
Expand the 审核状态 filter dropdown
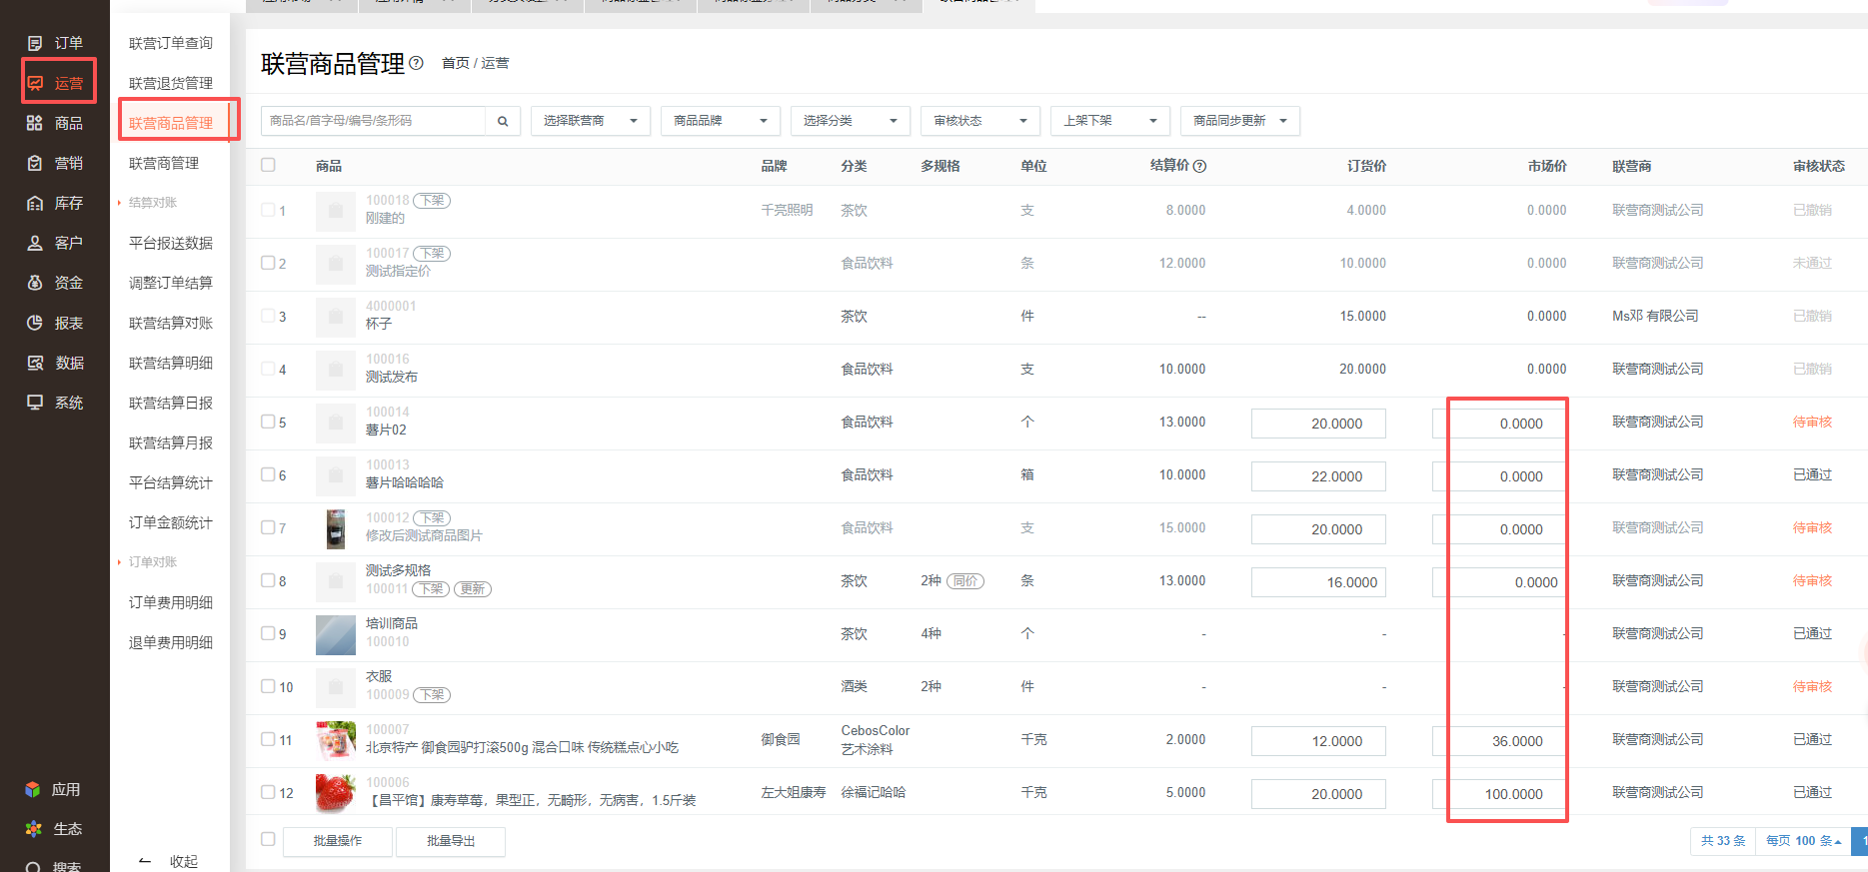click(980, 121)
